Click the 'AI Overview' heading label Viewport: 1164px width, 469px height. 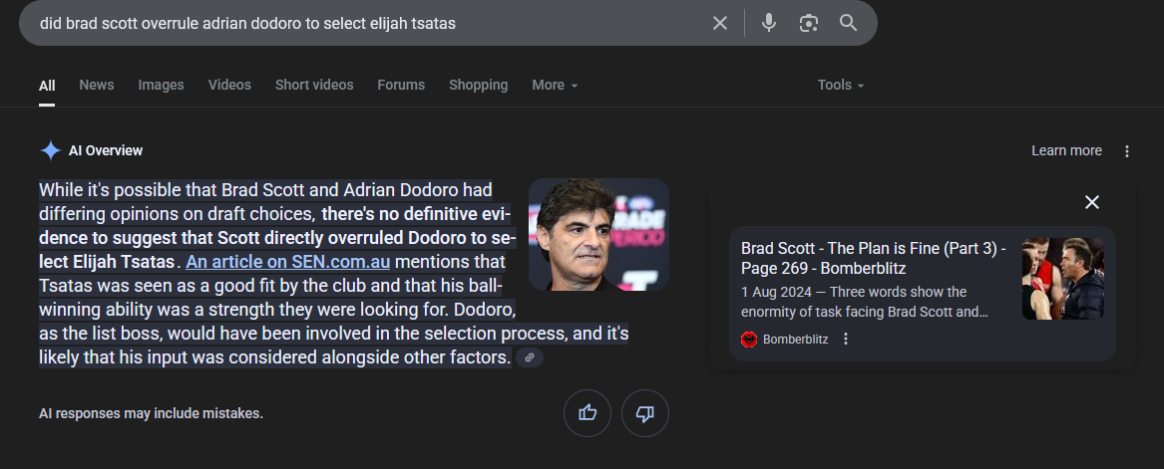tap(106, 151)
